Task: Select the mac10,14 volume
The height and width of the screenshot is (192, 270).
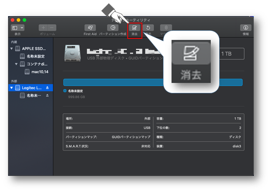Action: (x=37, y=72)
